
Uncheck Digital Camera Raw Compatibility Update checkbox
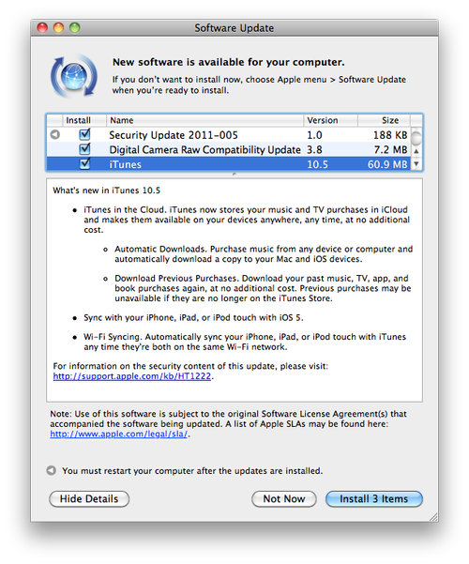click(x=84, y=149)
